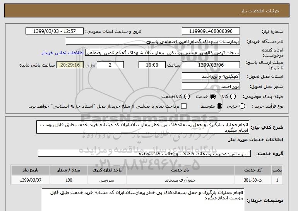Image resolution: width=298 pixels, height=211 pixels.
Task: Click the remaining days field showing 2
Action: [110, 65]
